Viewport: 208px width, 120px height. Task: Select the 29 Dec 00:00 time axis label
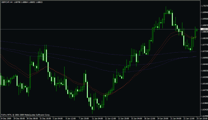19,119
